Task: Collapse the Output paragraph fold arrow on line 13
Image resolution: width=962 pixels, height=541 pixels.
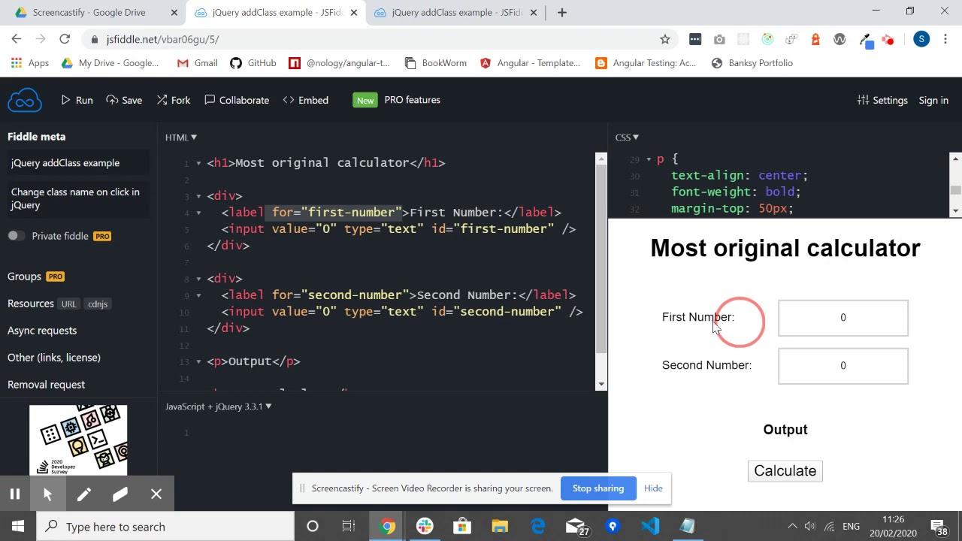Action: (199, 361)
